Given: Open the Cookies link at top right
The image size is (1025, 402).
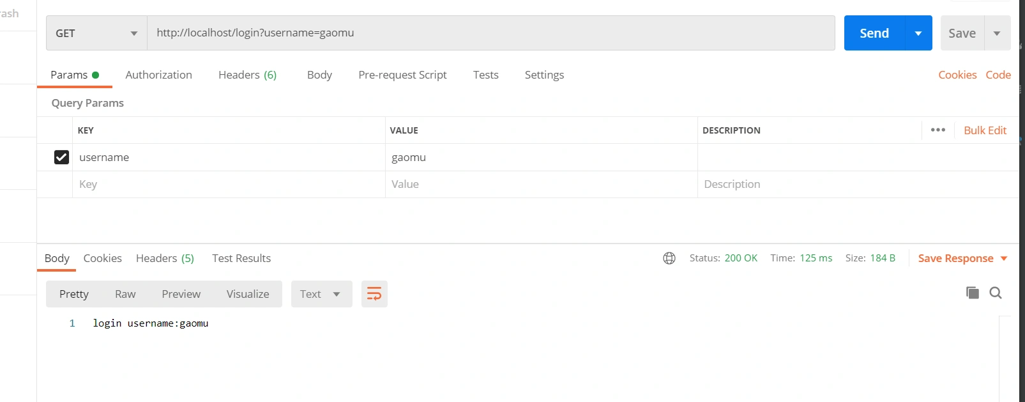Looking at the screenshot, I should [x=957, y=75].
